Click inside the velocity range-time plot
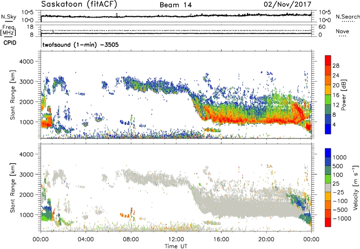360x249 pixels. [x=176, y=187]
